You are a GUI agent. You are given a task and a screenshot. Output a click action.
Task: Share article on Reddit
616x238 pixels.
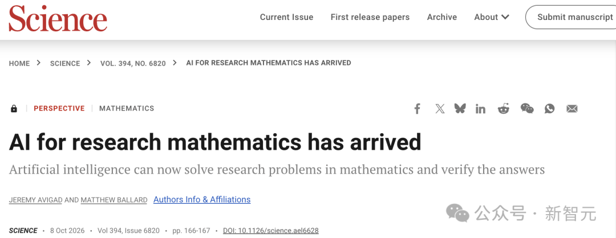(x=503, y=109)
